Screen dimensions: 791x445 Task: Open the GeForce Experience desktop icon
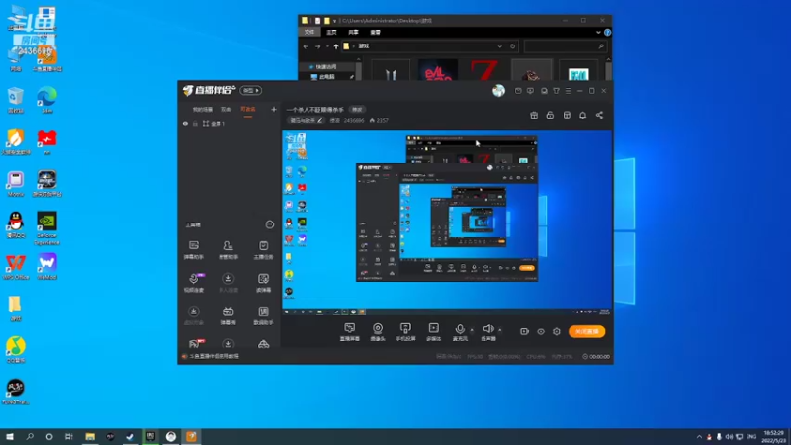coord(46,228)
